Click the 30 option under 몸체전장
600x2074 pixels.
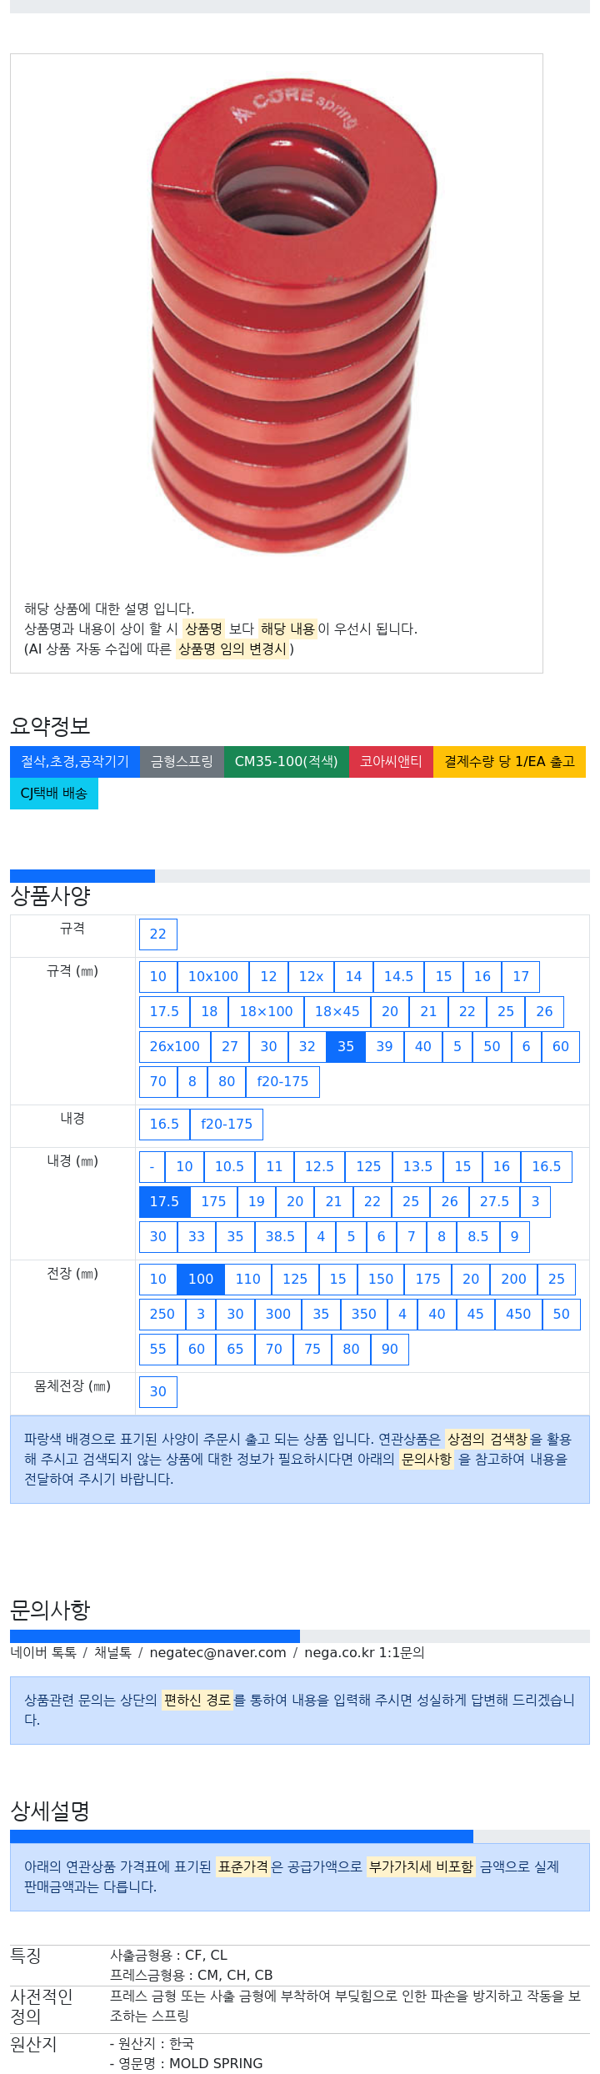pyautogui.click(x=158, y=1392)
